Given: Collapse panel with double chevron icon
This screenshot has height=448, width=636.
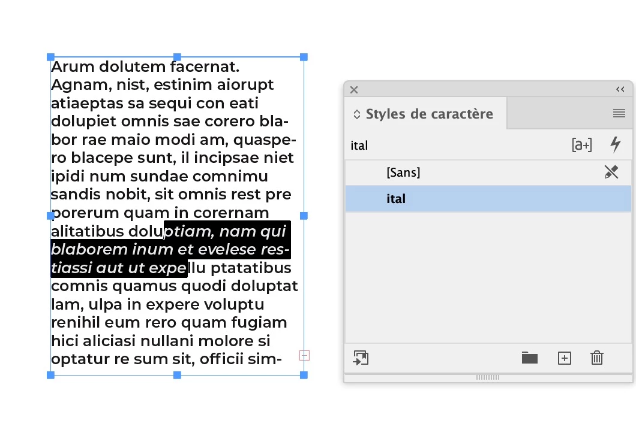Looking at the screenshot, I should pos(620,89).
